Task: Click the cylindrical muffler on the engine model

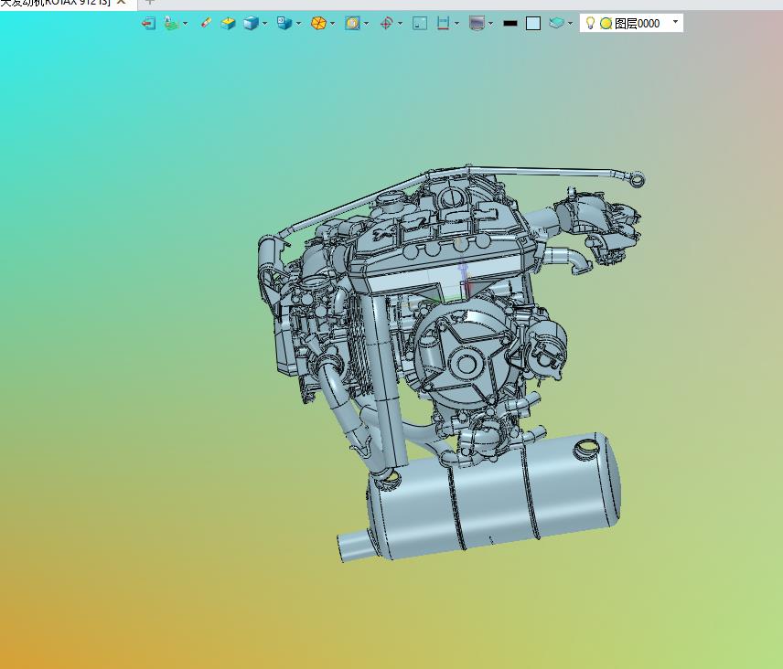Action: click(492, 496)
